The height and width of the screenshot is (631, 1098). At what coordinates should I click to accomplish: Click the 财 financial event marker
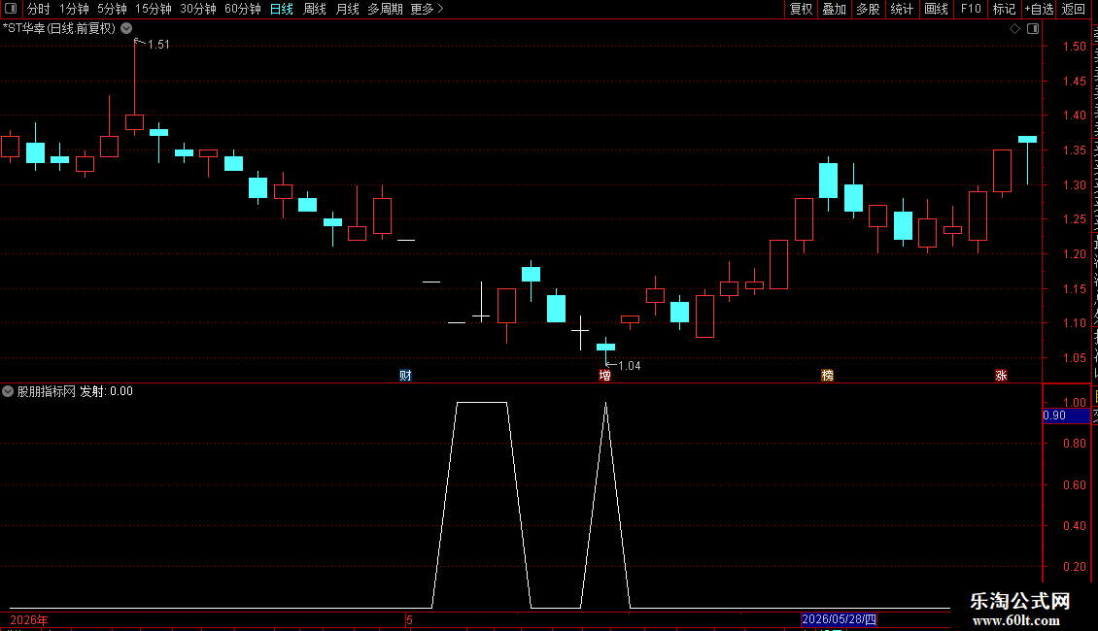click(x=405, y=376)
